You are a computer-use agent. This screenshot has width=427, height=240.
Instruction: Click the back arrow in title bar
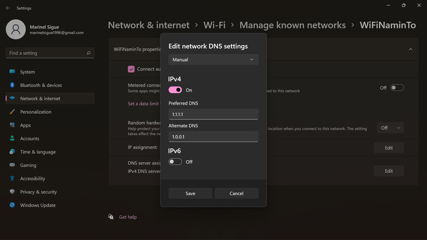[x=8, y=8]
